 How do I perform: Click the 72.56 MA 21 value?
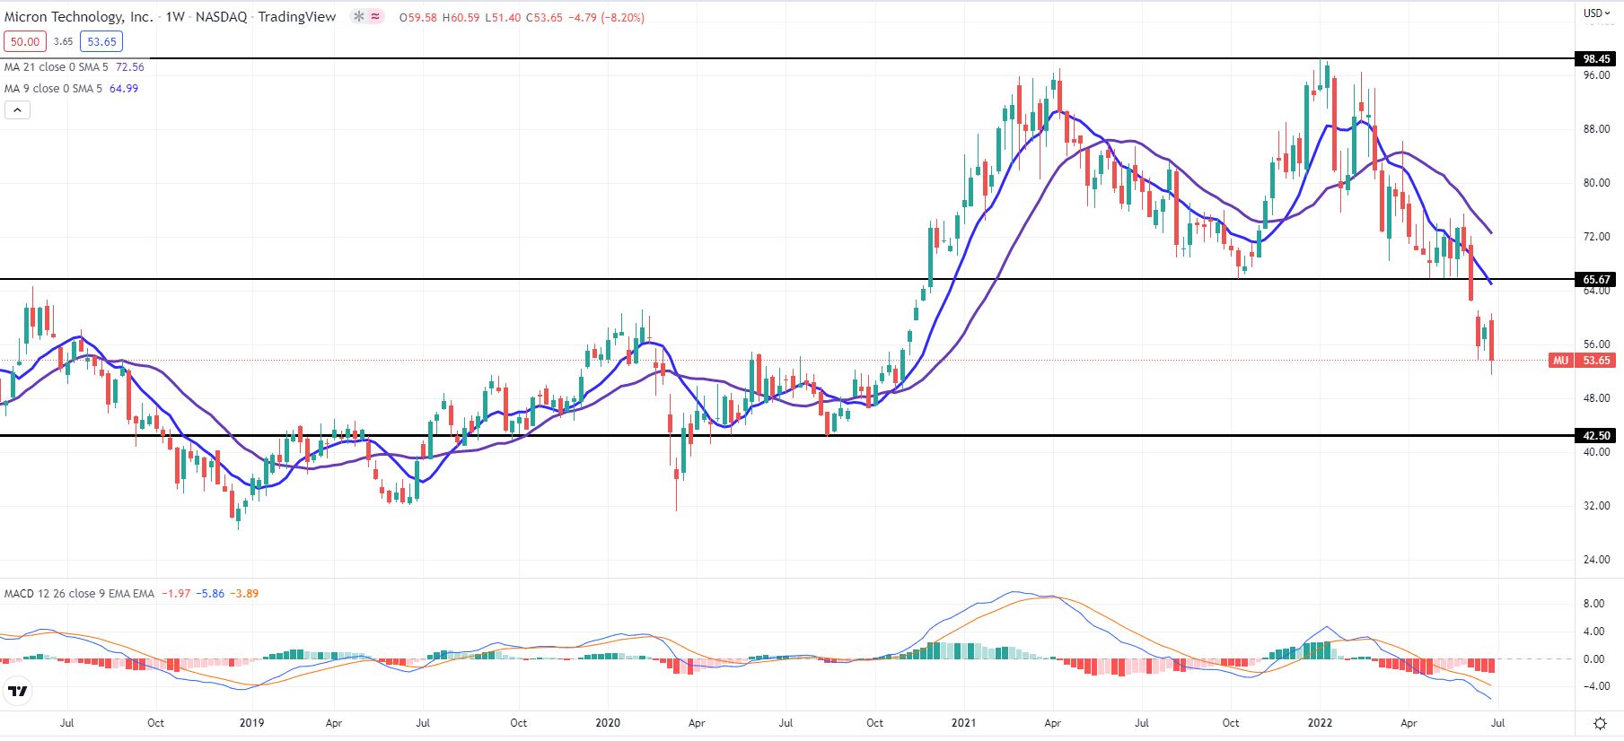tap(130, 67)
